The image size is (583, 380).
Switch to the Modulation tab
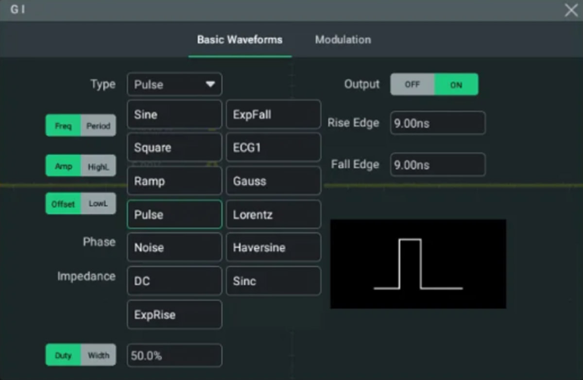[x=343, y=40]
